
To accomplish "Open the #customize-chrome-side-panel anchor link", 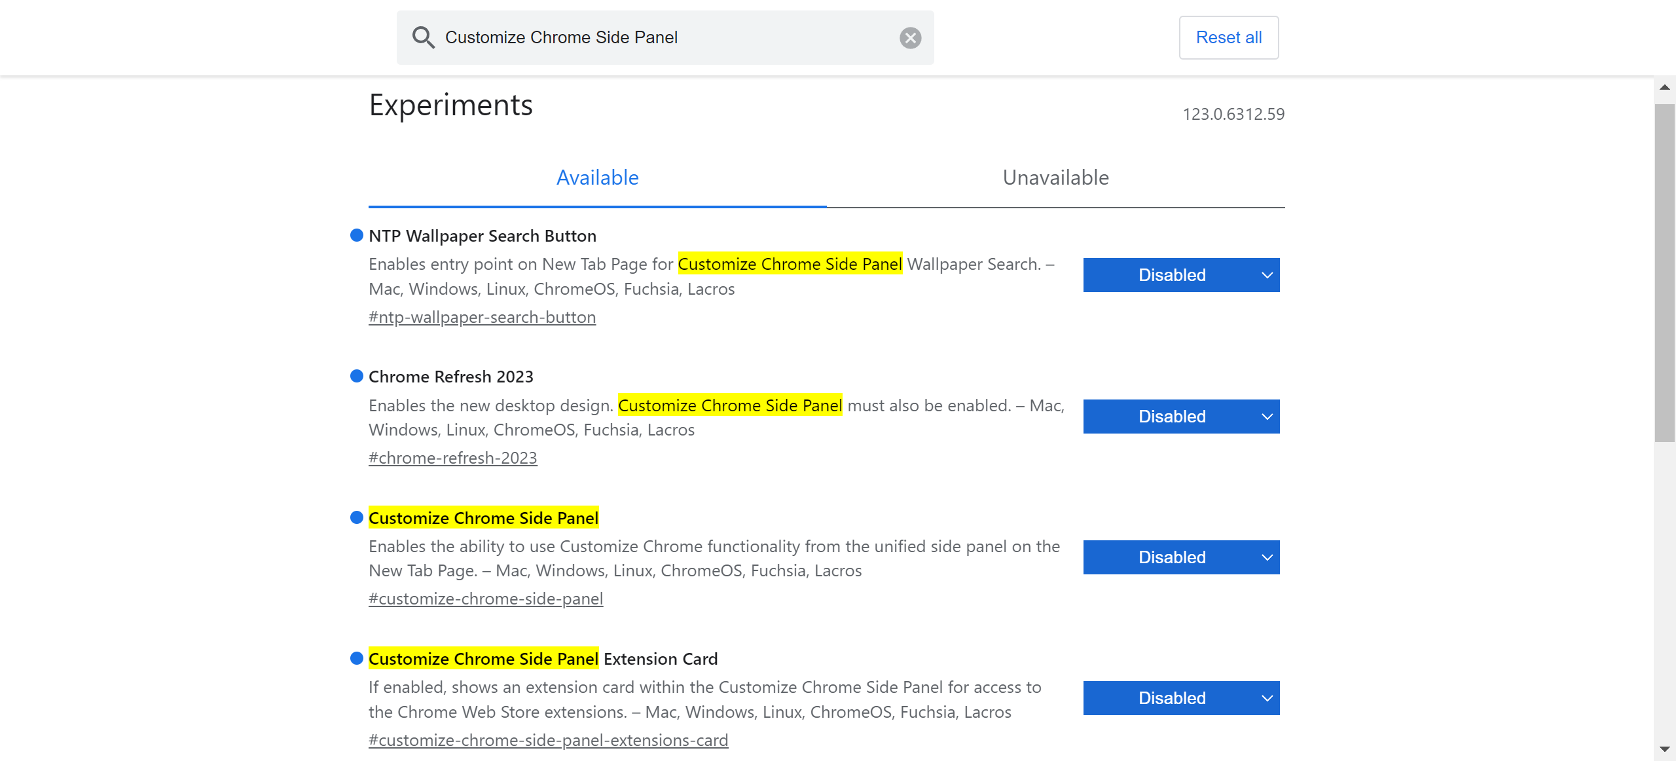I will [485, 599].
